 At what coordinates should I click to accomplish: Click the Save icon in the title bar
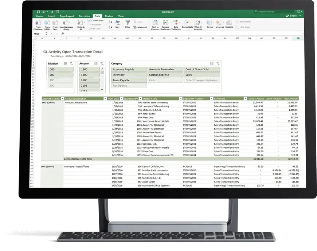(38, 12)
